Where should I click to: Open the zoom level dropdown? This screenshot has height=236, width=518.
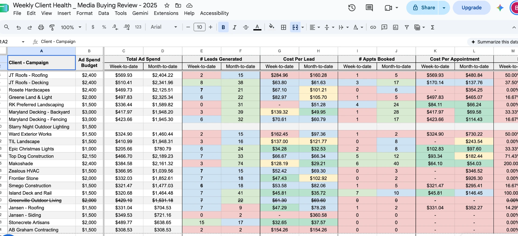coord(71,27)
